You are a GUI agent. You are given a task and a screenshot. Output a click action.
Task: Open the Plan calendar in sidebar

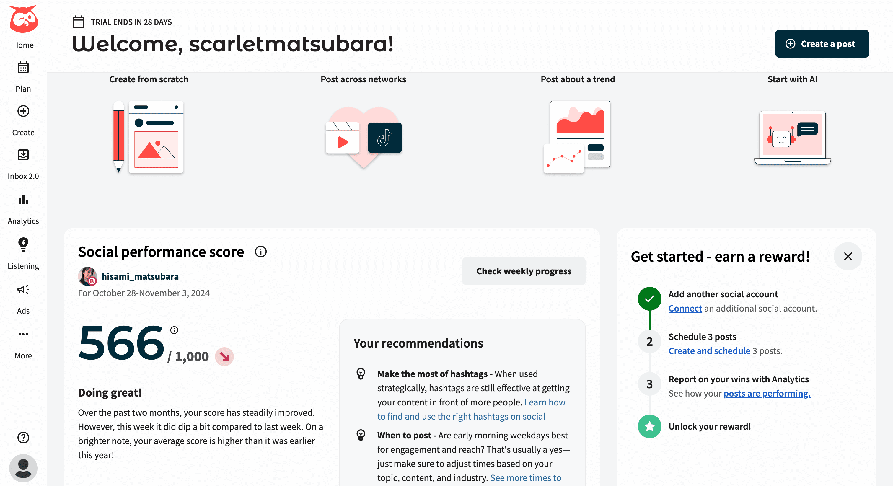pyautogui.click(x=23, y=68)
